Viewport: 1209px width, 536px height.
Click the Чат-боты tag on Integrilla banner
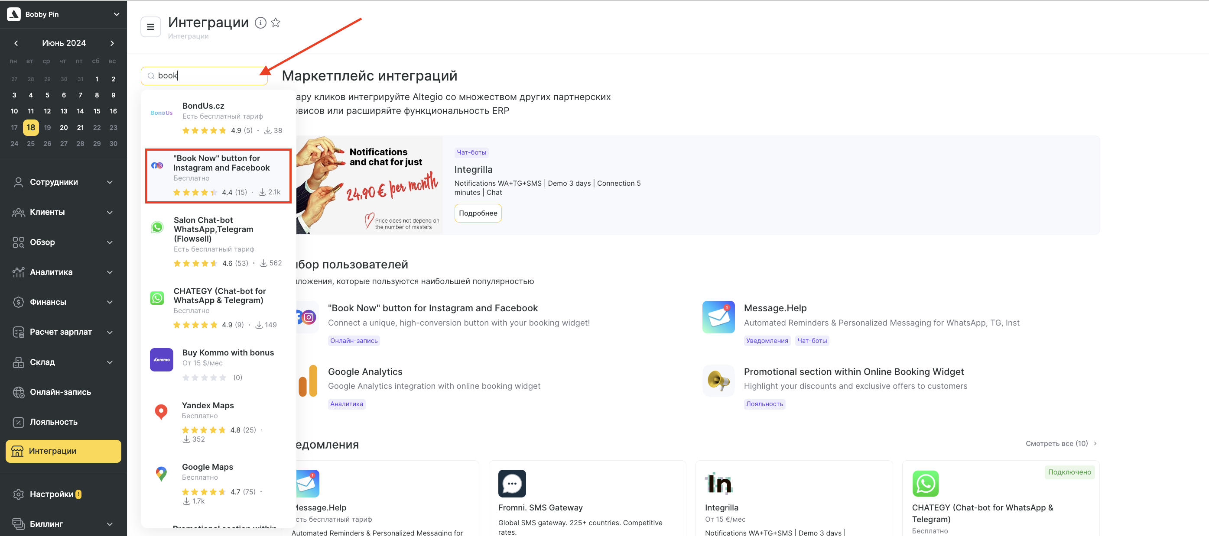coord(471,152)
